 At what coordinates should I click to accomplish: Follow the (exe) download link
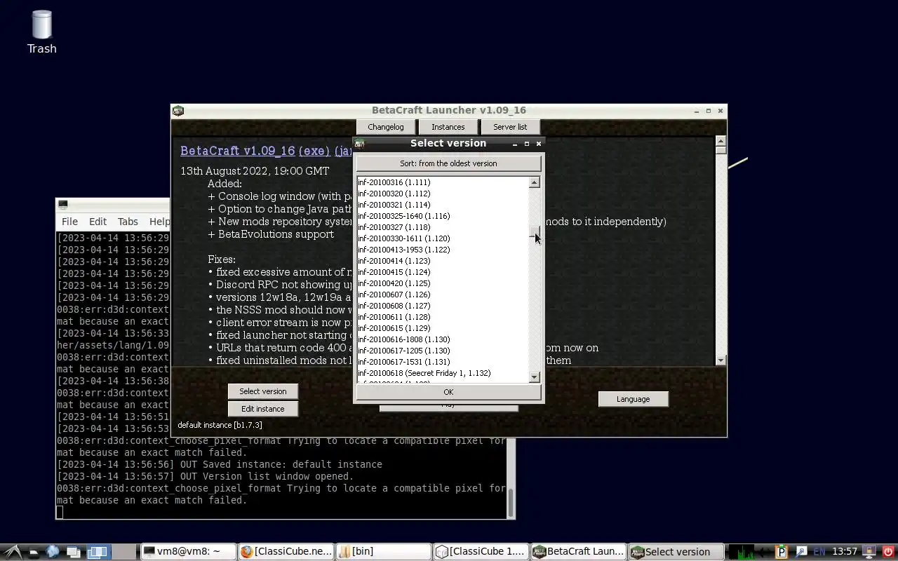314,151
